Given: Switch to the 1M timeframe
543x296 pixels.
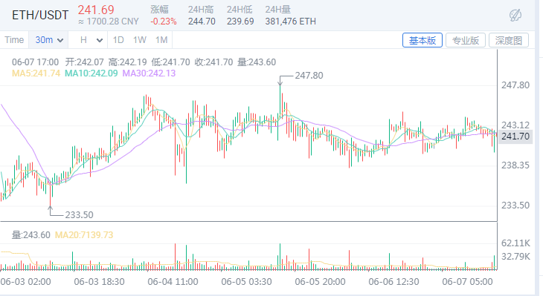Looking at the screenshot, I should point(161,40).
